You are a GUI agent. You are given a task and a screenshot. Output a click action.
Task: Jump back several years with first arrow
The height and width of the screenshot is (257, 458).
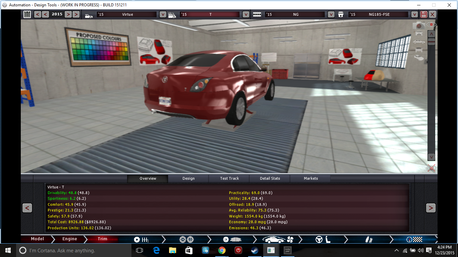(38, 14)
